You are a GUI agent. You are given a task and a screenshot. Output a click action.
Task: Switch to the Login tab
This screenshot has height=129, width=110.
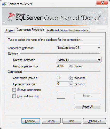(x=10, y=30)
